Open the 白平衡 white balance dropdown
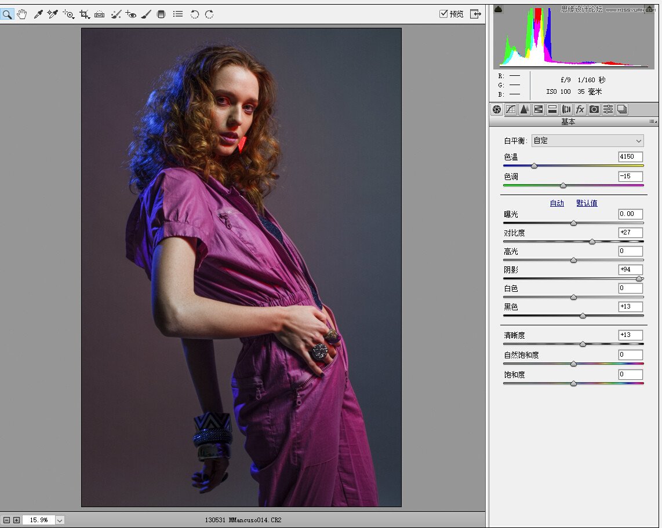Viewport: 662px width, 528px height. 588,141
